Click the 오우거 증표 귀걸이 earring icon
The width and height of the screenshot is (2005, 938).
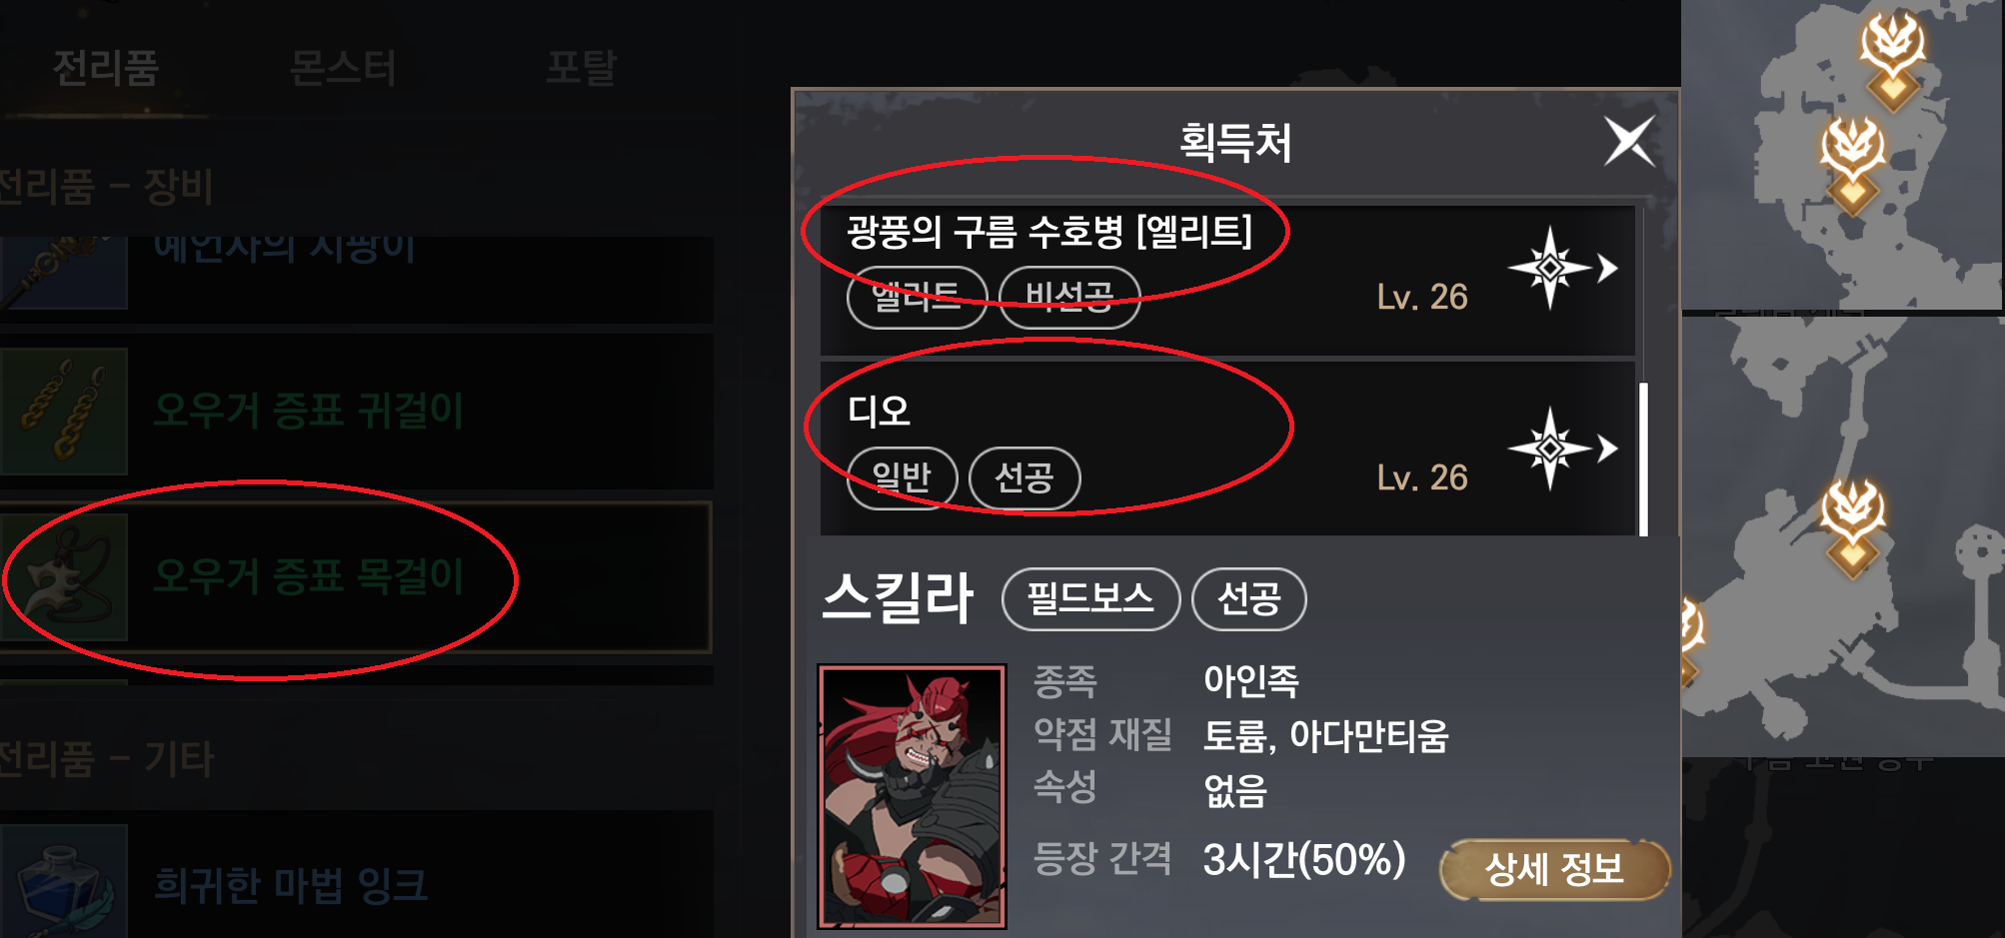(64, 411)
